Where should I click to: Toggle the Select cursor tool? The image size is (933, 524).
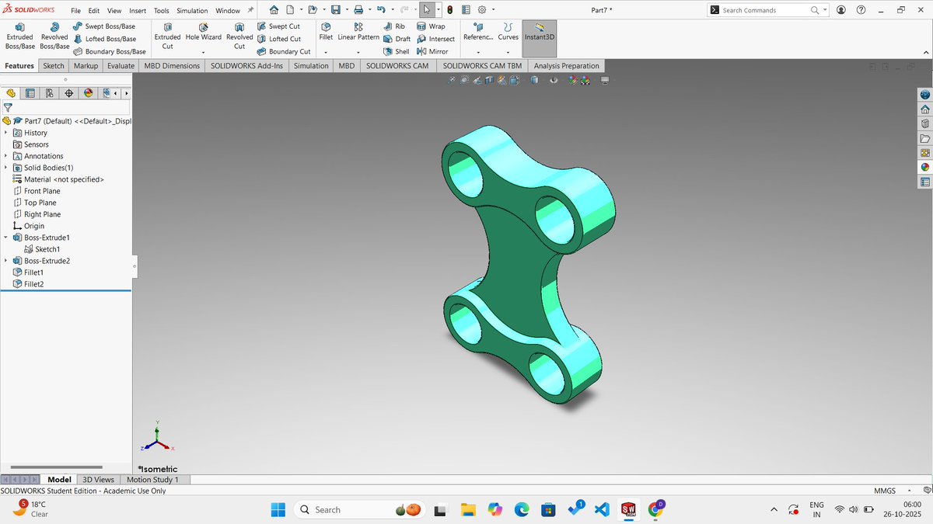click(427, 10)
